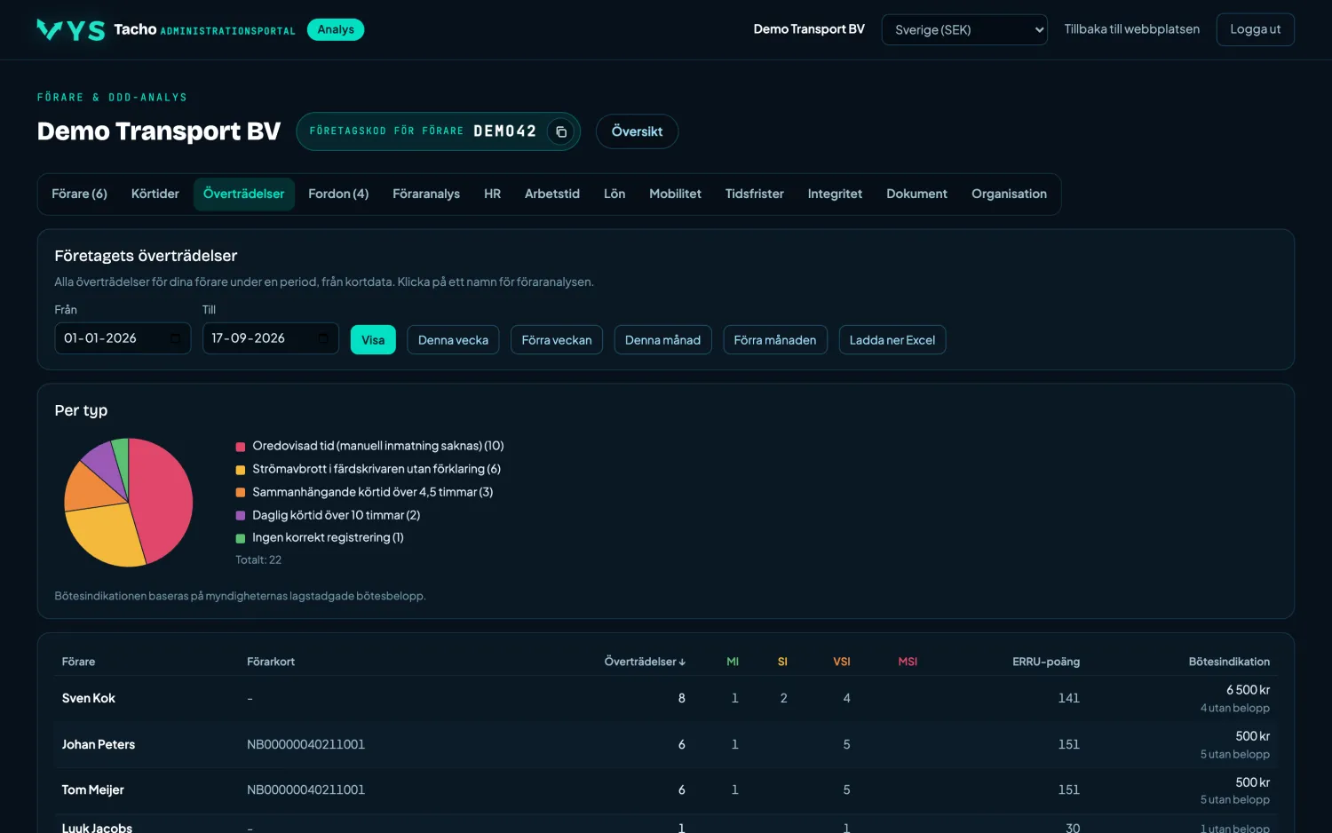The width and height of the screenshot is (1332, 833).
Task: Click Demo Transport BV in top bar
Action: pyautogui.click(x=809, y=29)
